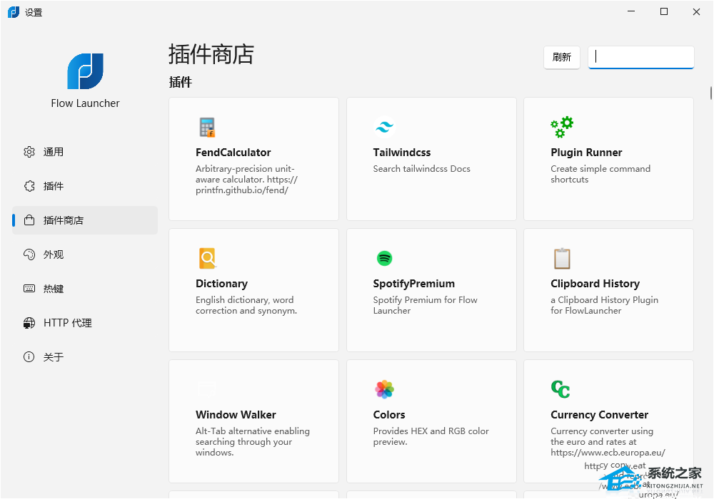Image resolution: width=714 pixels, height=499 pixels.
Task: Open the Plugin Runner card
Action: [608, 159]
